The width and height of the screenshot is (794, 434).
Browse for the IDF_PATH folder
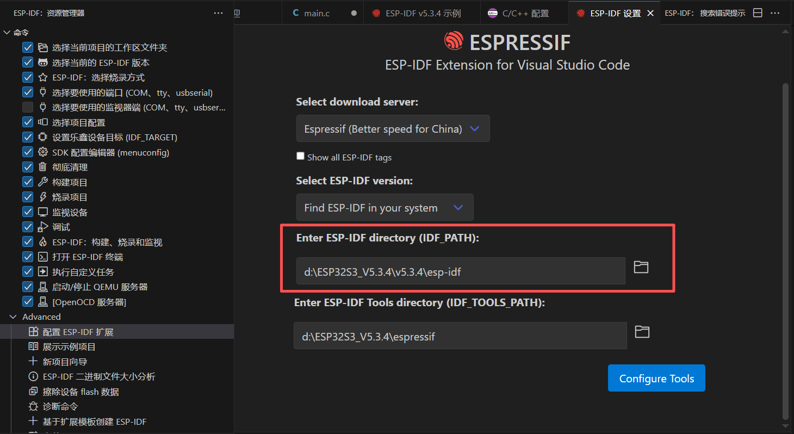[641, 267]
